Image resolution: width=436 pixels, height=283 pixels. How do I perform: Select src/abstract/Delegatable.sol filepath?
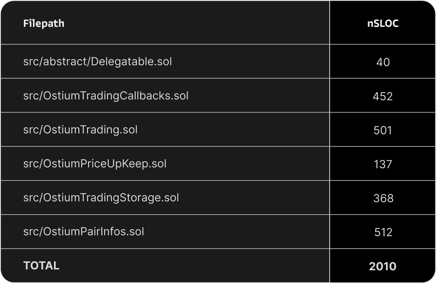click(x=98, y=62)
